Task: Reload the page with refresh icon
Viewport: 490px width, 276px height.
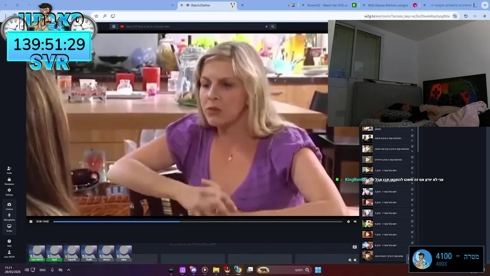Action: 466,16
